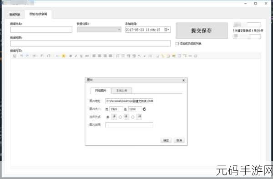The height and width of the screenshot is (179, 273).
Task: Toggle bold formatting
Action: coord(71,56)
